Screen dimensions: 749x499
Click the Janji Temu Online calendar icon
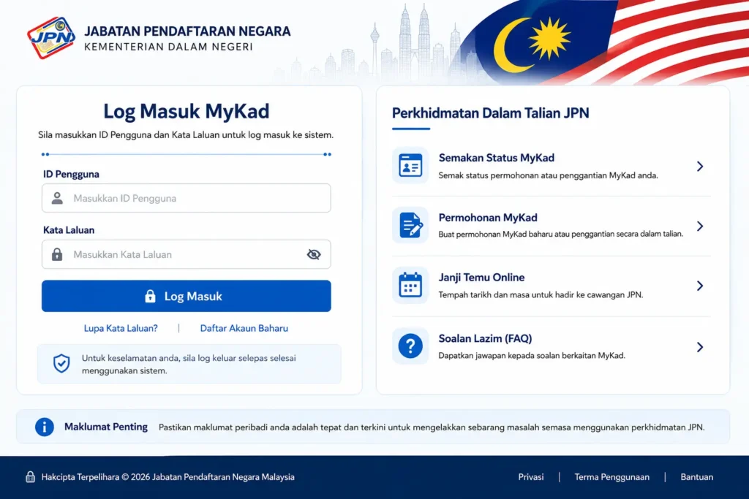tap(410, 285)
